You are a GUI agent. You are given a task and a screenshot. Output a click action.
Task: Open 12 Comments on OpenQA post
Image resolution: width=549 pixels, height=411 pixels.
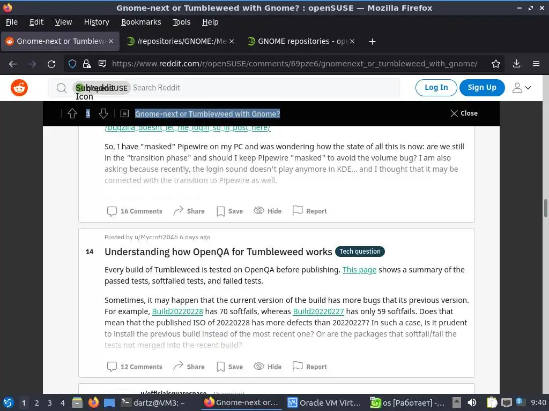click(x=135, y=367)
